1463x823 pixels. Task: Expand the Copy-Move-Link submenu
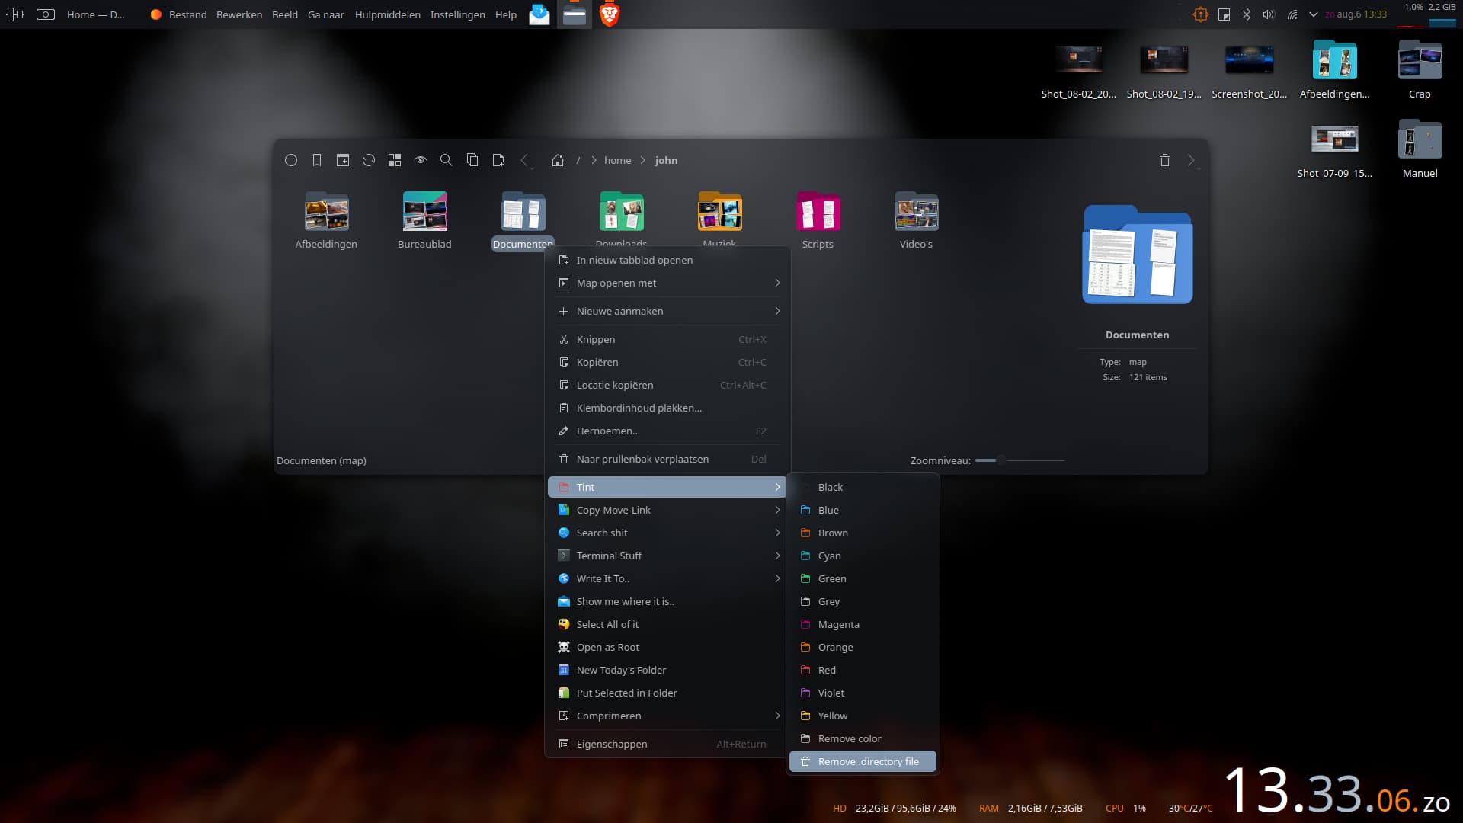(x=667, y=510)
